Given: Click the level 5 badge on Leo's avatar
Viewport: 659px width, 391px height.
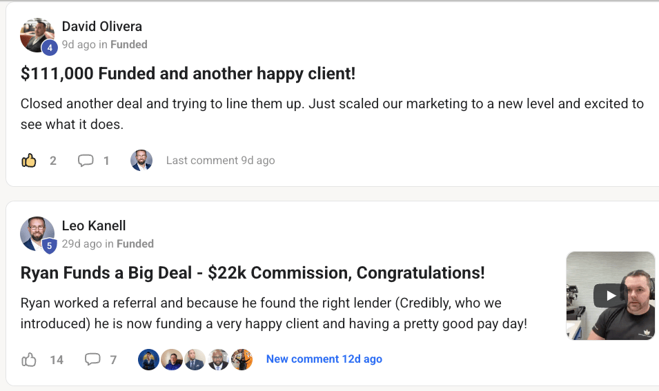Looking at the screenshot, I should point(50,246).
